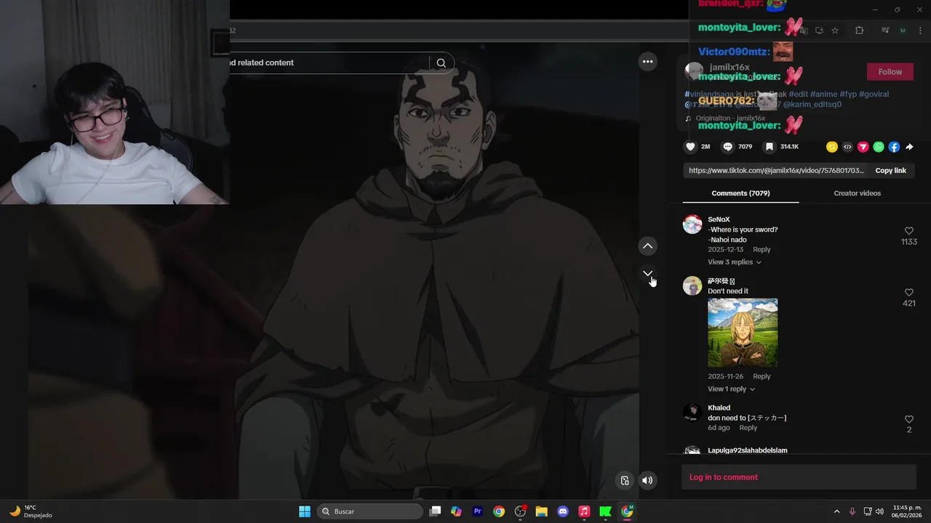Switch to the Creator videos tab

pyautogui.click(x=857, y=193)
